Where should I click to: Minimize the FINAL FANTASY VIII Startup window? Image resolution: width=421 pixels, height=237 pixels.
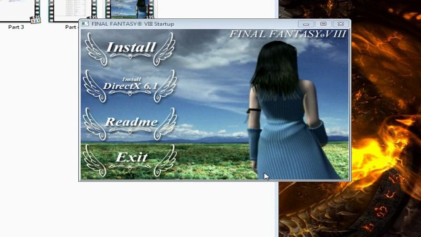[x=306, y=24]
